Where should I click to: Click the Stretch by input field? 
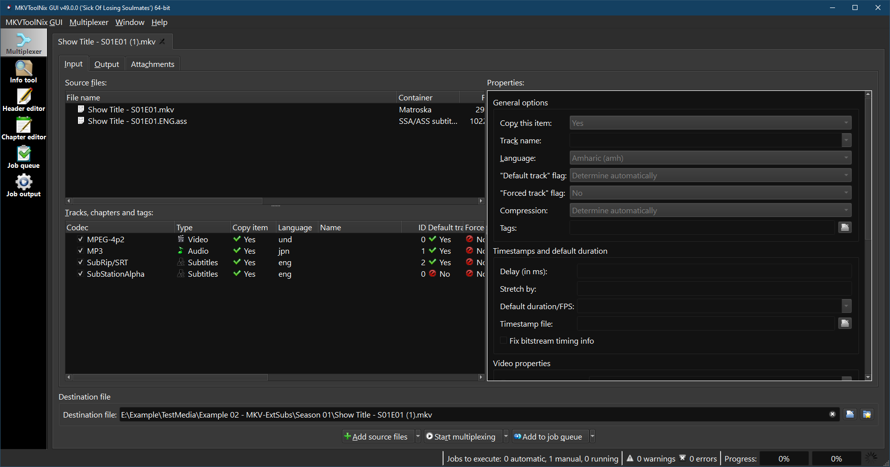click(x=714, y=289)
